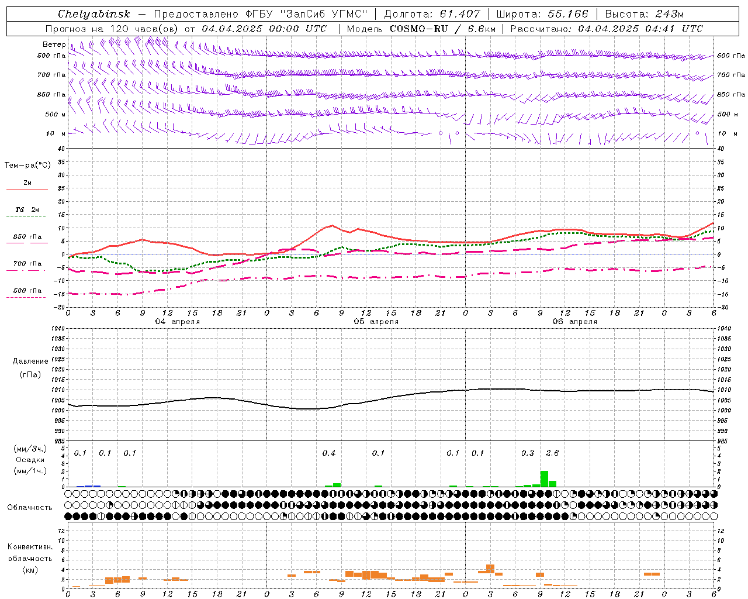Select the 2.6 precipitation amount value
The image size is (748, 599).
click(552, 453)
